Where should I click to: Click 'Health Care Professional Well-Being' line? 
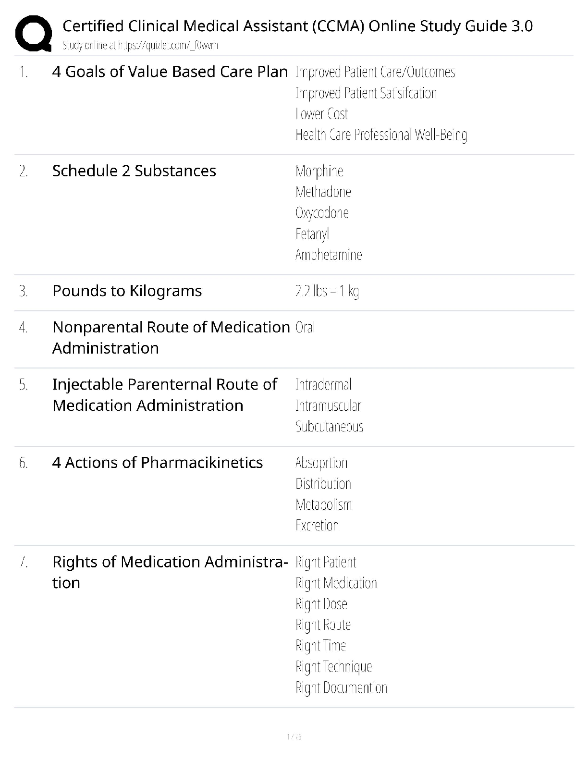[x=381, y=135]
